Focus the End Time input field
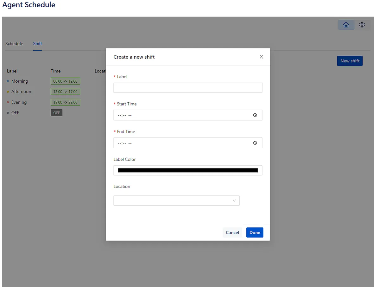Image resolution: width=380 pixels, height=287 pixels. click(188, 143)
